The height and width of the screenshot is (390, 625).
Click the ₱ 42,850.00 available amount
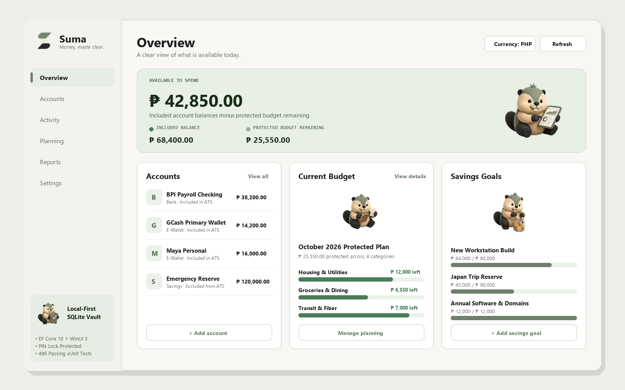196,101
